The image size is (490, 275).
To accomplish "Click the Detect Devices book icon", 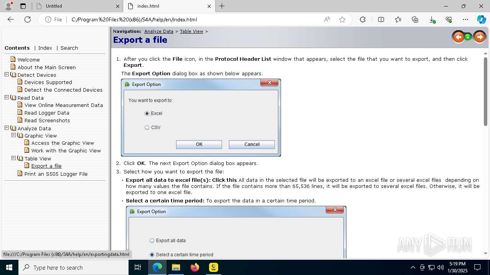I will [x=13, y=74].
